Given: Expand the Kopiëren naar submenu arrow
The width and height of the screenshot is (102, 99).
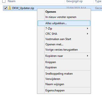Looking at the screenshot, I should coord(87,56).
